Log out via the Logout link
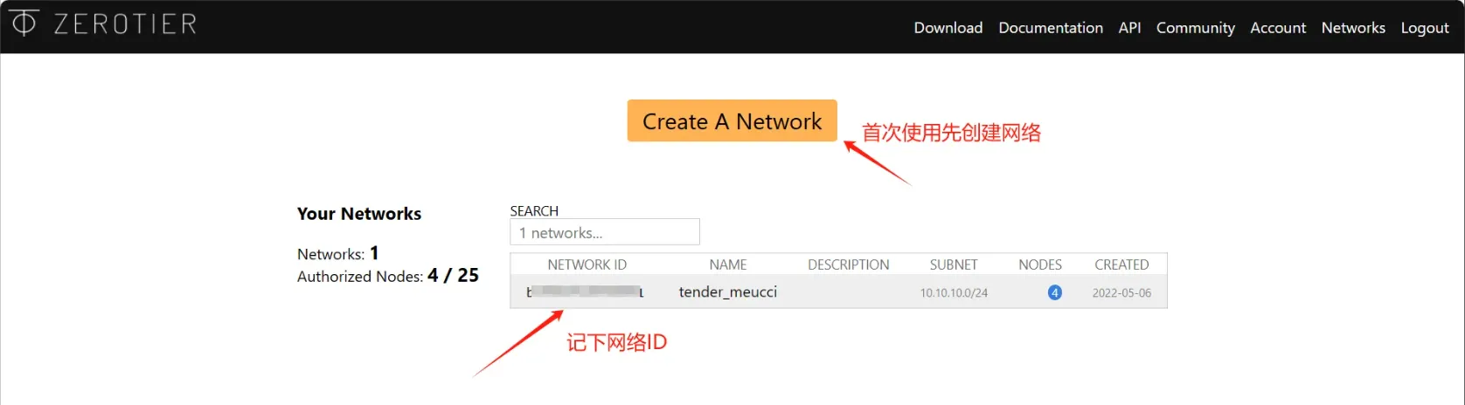This screenshot has width=1465, height=405. pyautogui.click(x=1425, y=28)
